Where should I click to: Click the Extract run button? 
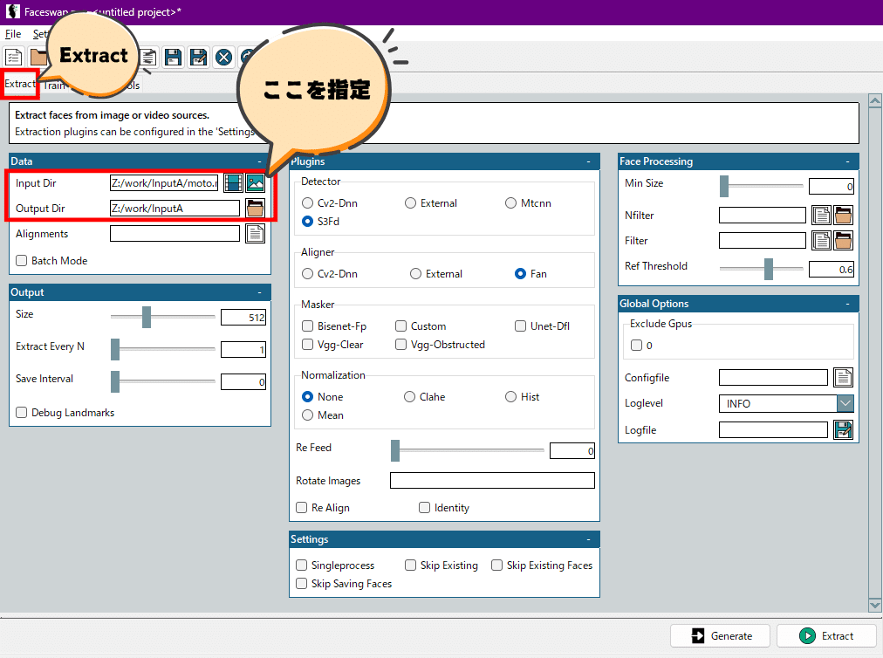click(826, 636)
